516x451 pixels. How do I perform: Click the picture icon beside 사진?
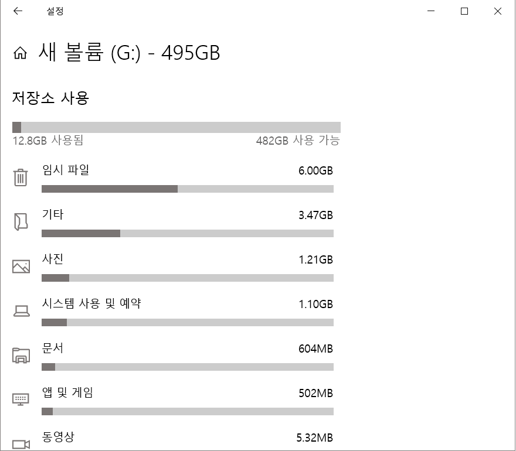(x=21, y=266)
